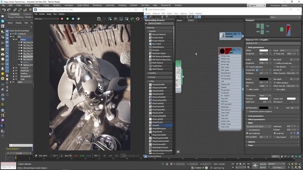Image resolution: width=303 pixels, height=170 pixels.
Task: Expand the Options rollout
Action: pyautogui.click(x=273, y=142)
